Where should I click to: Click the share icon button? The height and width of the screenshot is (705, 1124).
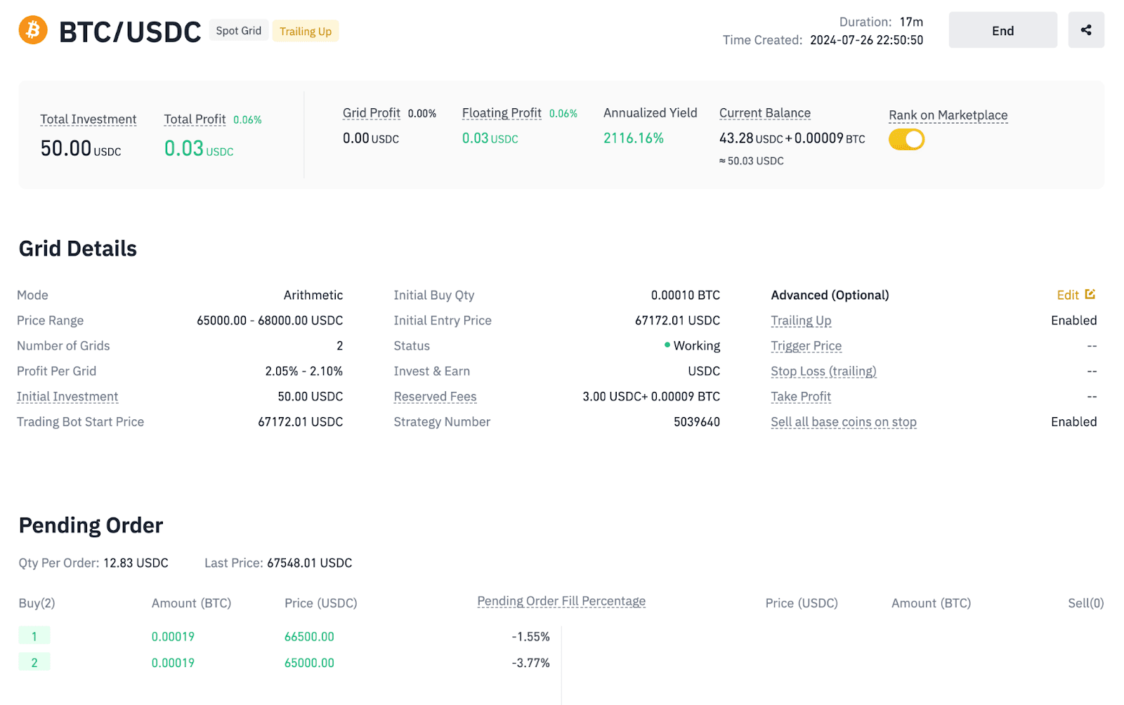pos(1085,30)
